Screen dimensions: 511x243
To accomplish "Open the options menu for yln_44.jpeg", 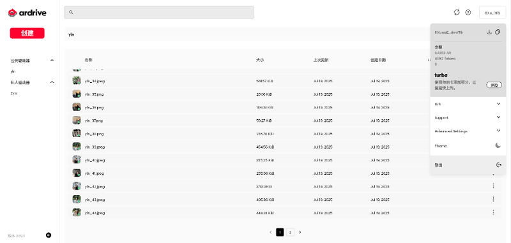I will (x=493, y=212).
